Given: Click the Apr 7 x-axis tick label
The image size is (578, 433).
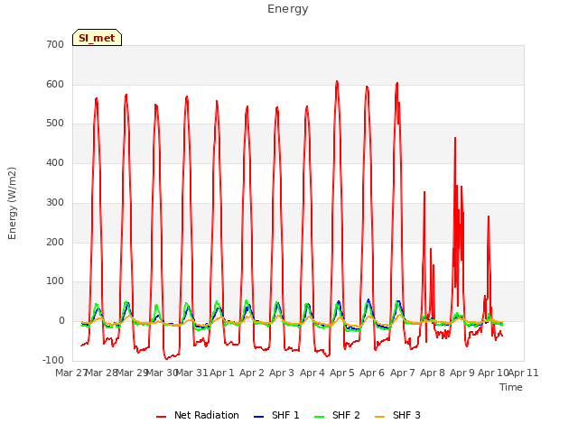Looking at the screenshot, I should (x=403, y=373).
